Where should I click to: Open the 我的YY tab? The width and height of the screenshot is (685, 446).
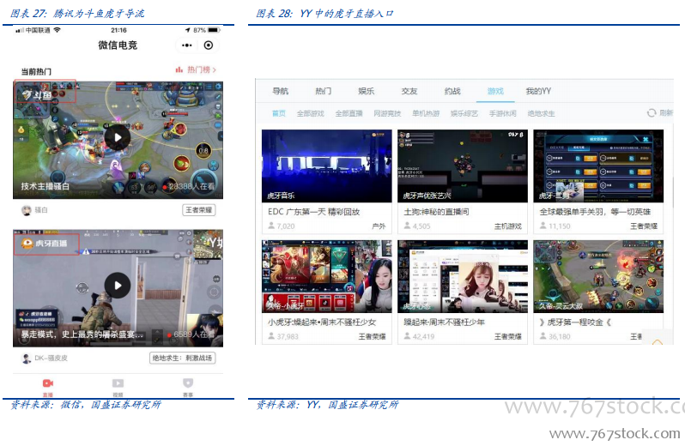click(538, 91)
